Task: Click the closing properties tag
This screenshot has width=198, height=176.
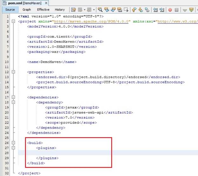Action: [42, 87]
